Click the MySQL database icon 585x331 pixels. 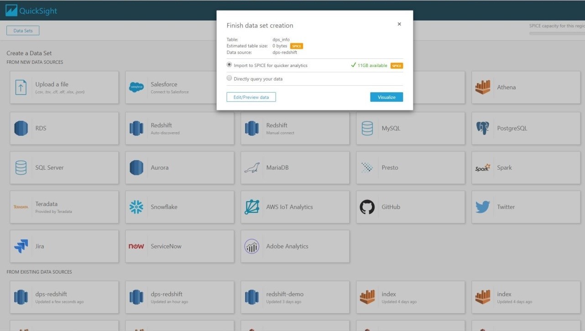(367, 128)
